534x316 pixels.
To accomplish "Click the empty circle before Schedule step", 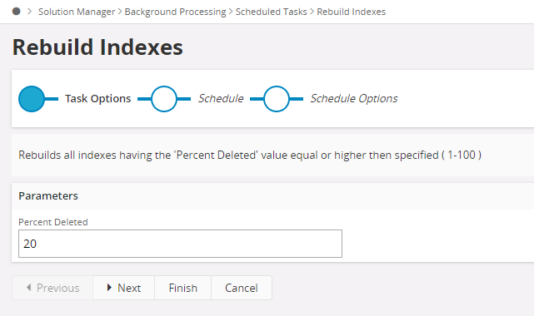I will click(x=164, y=99).
